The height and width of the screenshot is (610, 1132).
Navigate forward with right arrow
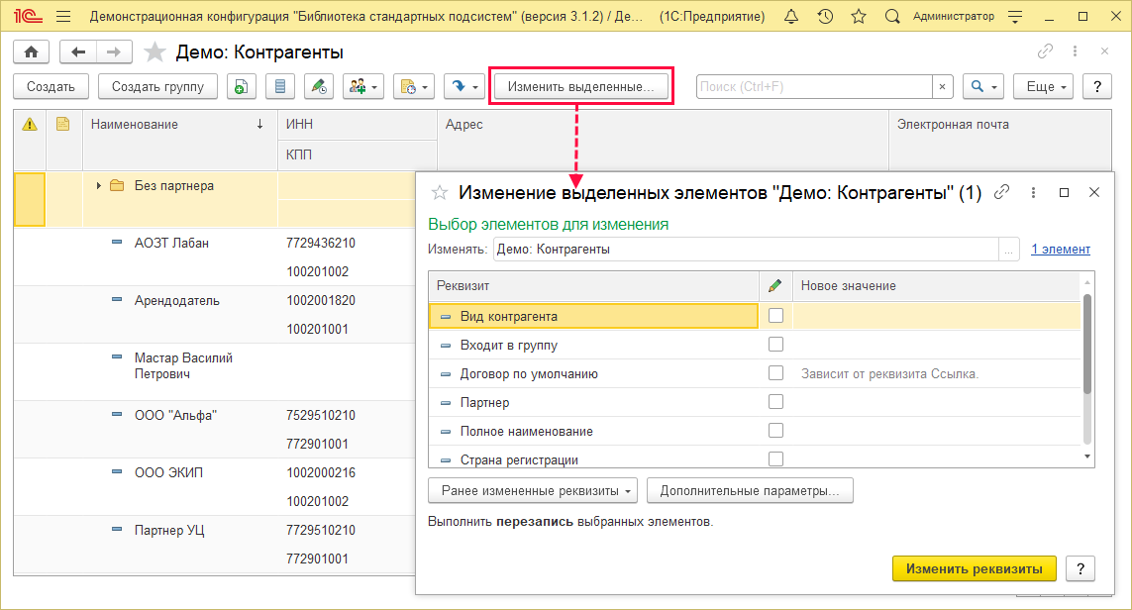click(114, 51)
